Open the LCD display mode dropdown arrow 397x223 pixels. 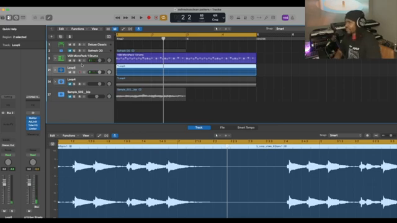pos(223,18)
